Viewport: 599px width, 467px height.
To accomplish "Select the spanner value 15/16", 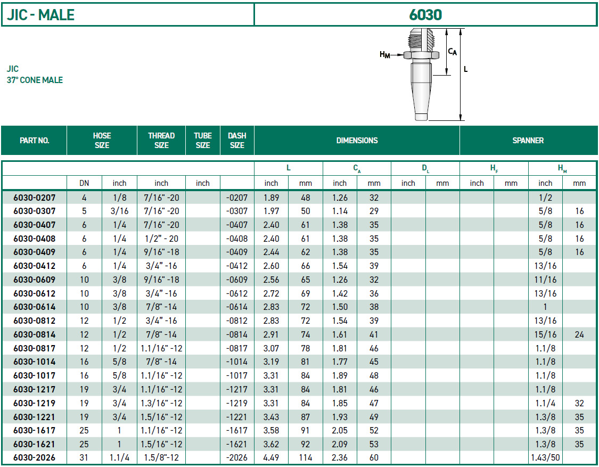I will pyautogui.click(x=545, y=334).
